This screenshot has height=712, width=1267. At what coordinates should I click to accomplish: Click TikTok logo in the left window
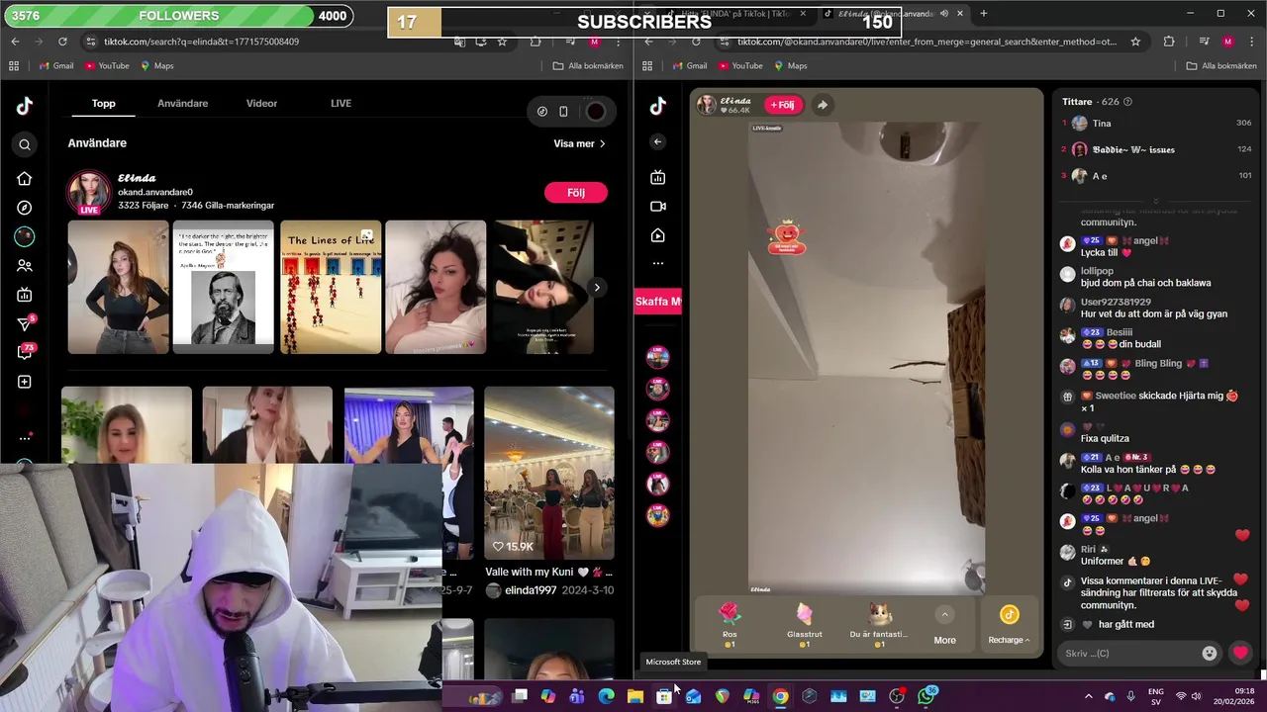coord(25,106)
